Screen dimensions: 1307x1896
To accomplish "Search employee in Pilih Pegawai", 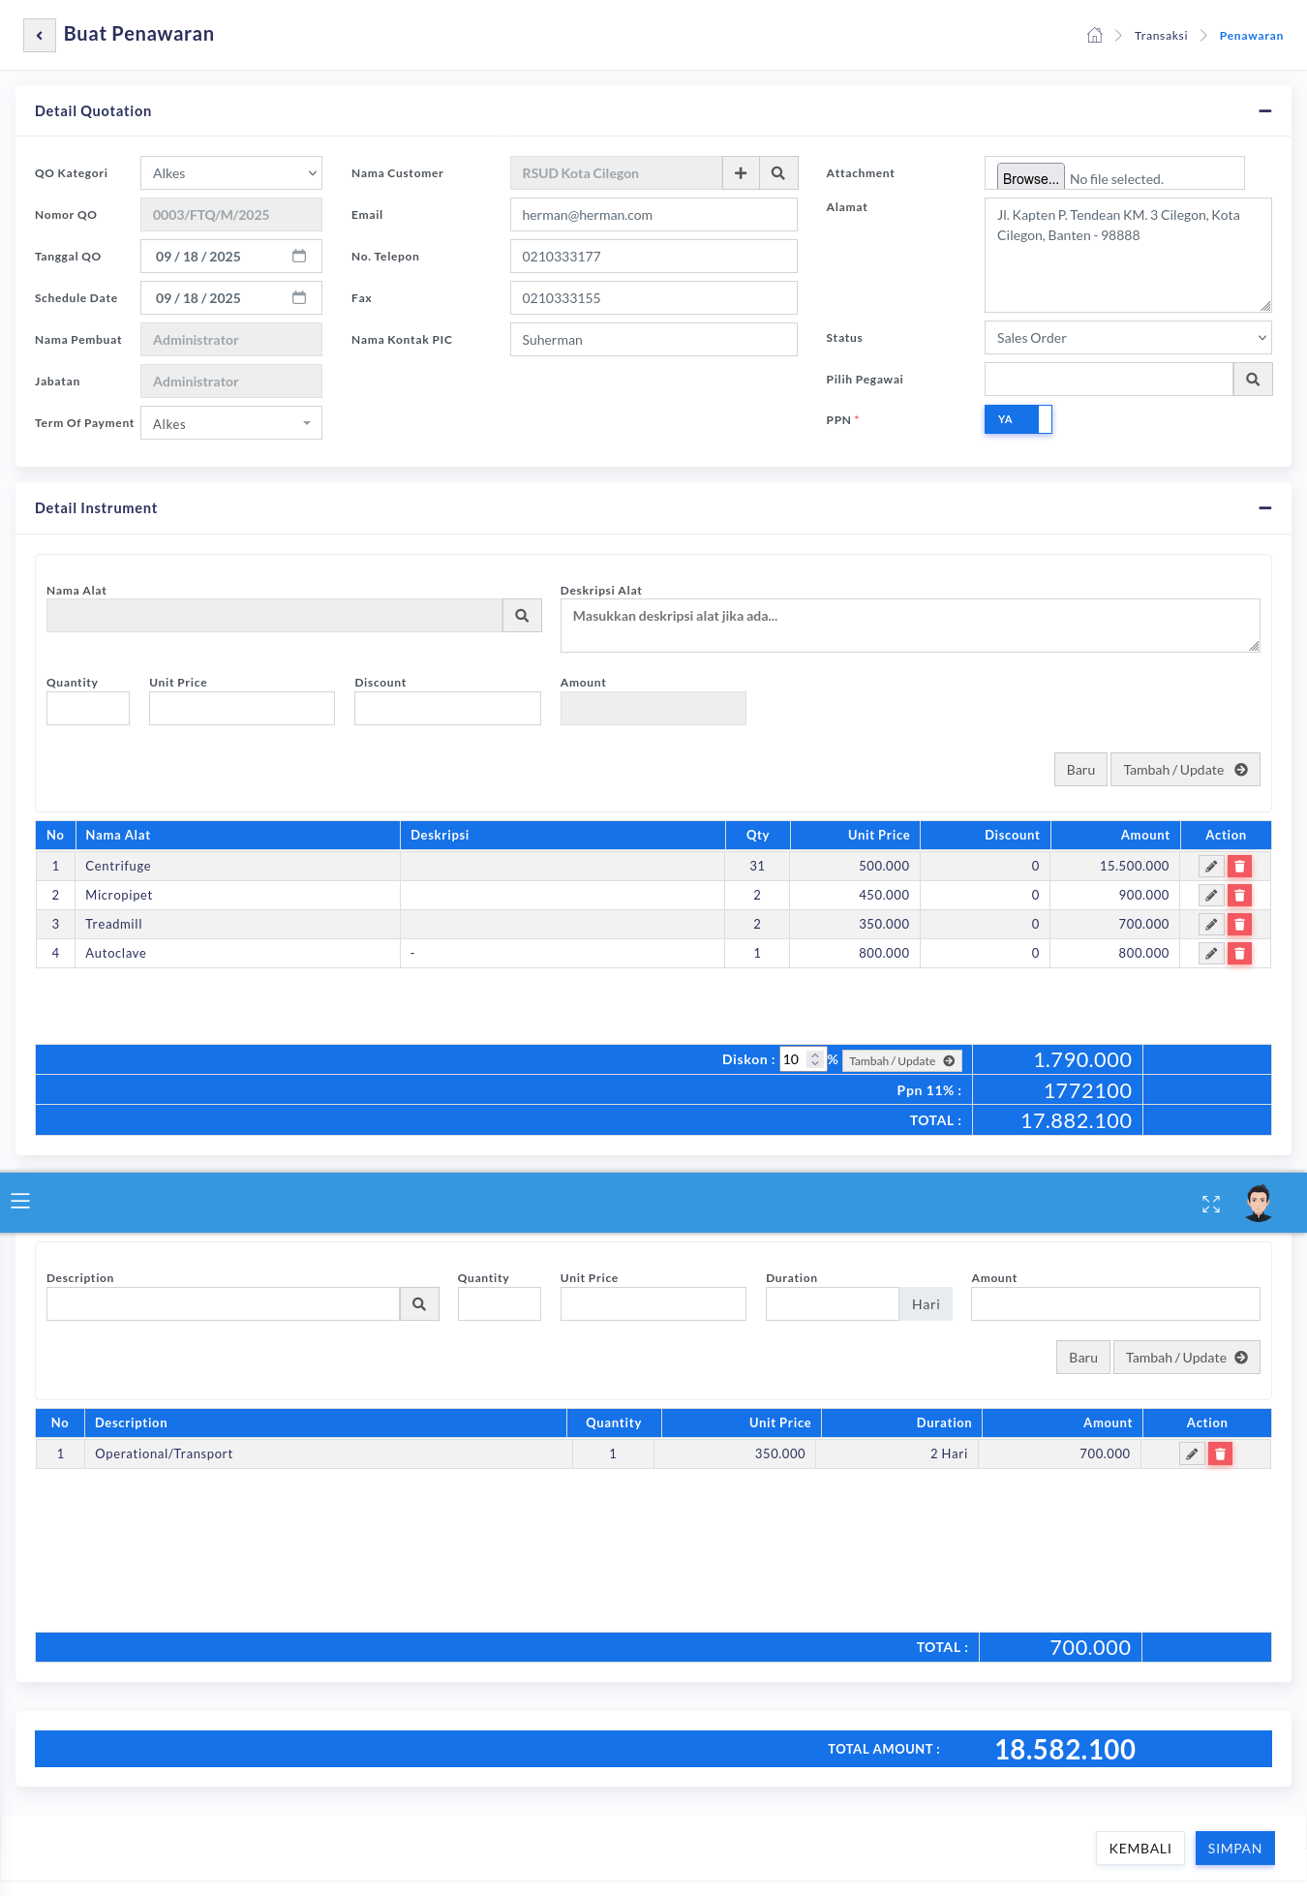I will [1253, 380].
